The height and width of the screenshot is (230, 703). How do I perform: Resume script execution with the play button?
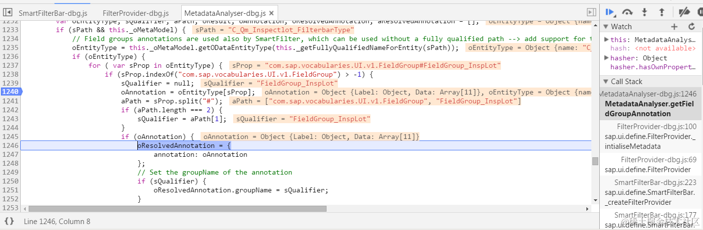(x=610, y=12)
